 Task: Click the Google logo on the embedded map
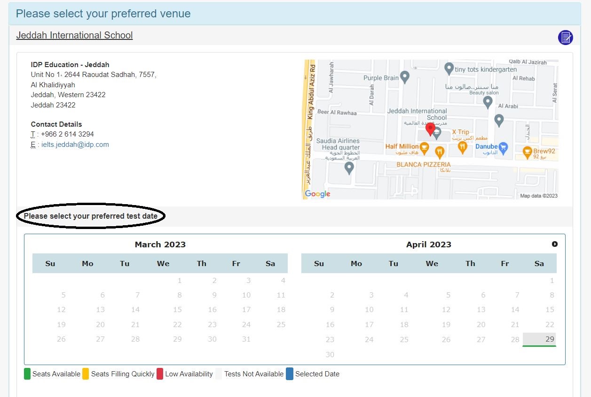pyautogui.click(x=316, y=193)
